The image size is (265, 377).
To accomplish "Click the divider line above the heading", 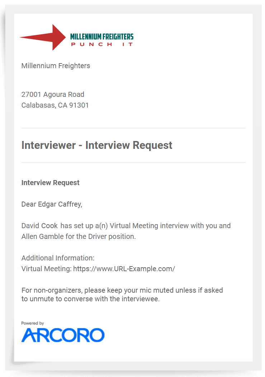I will 133,128.
